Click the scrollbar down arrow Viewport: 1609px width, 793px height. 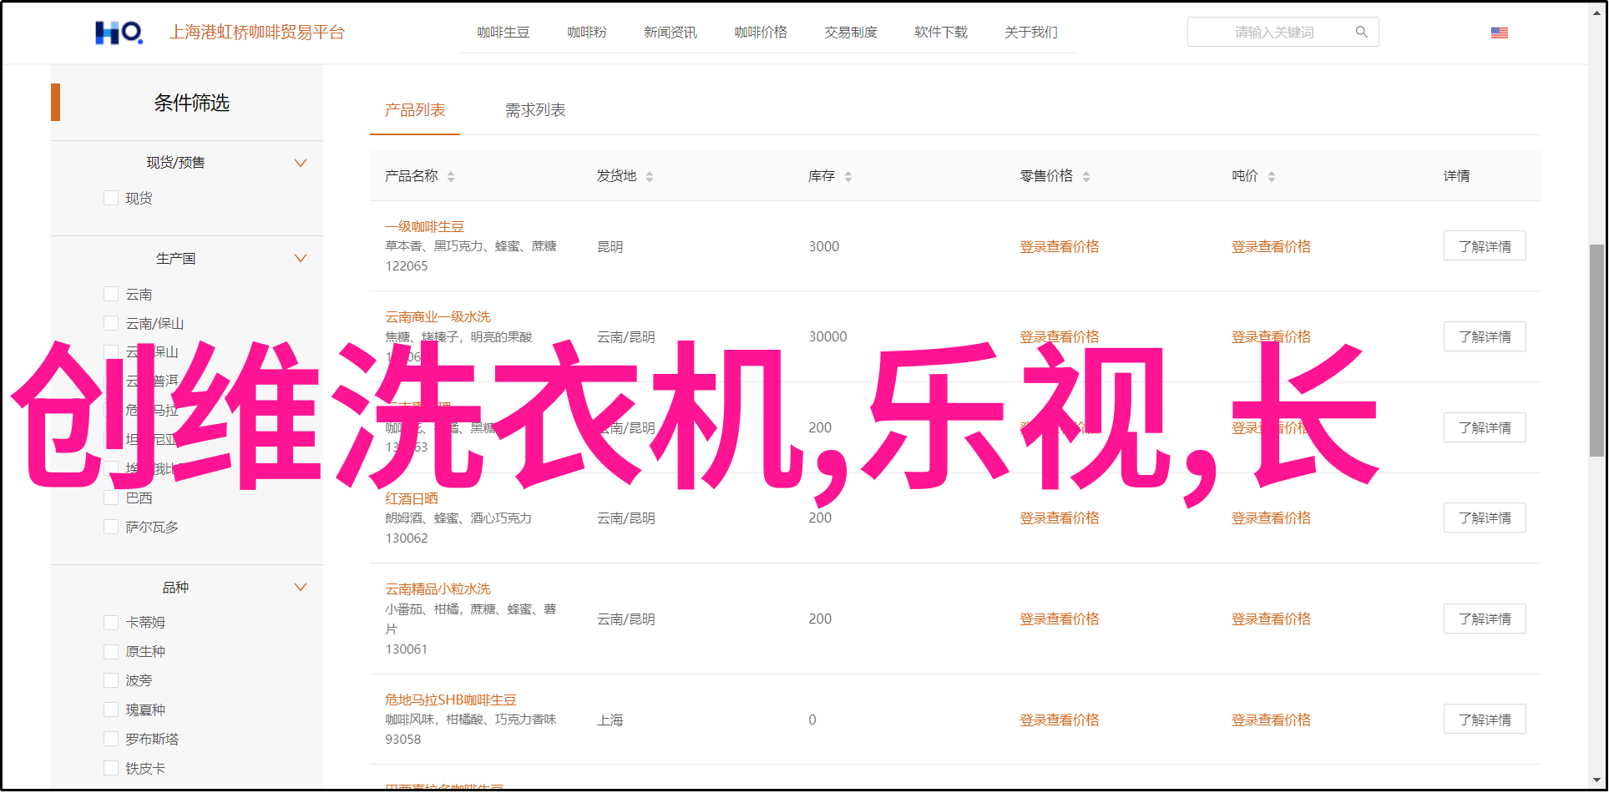(1596, 782)
